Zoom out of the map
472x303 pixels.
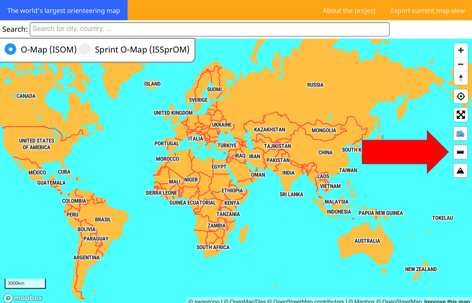click(461, 64)
